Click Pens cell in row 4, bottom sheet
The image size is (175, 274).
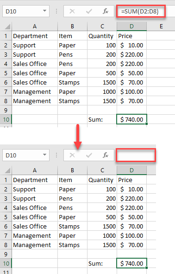pos(72,208)
